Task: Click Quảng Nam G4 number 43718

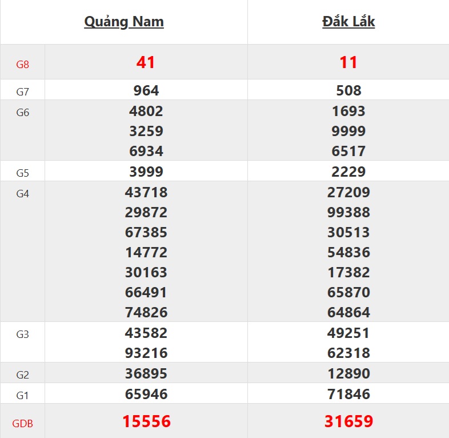Action: tap(146, 192)
